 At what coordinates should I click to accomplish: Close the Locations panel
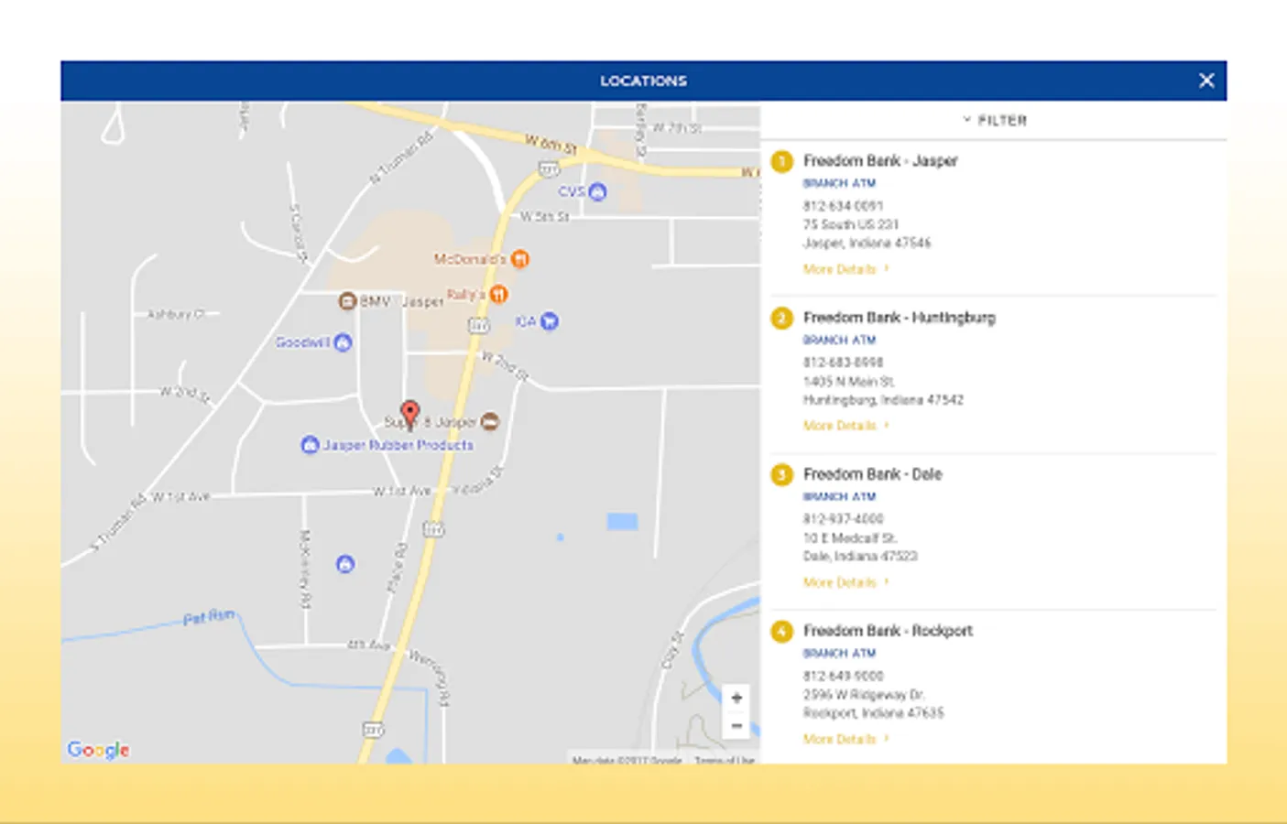point(1206,81)
